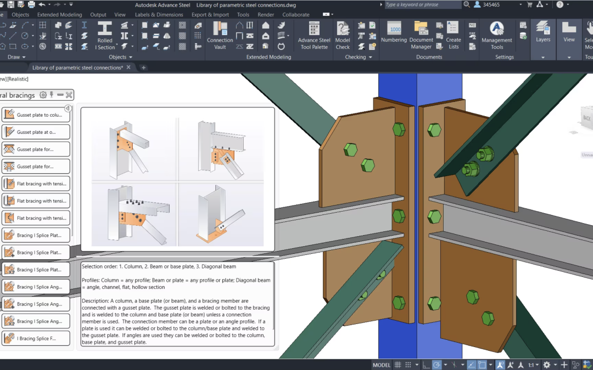The image size is (593, 370).
Task: Click Create Lists icon
Action: pos(453,36)
